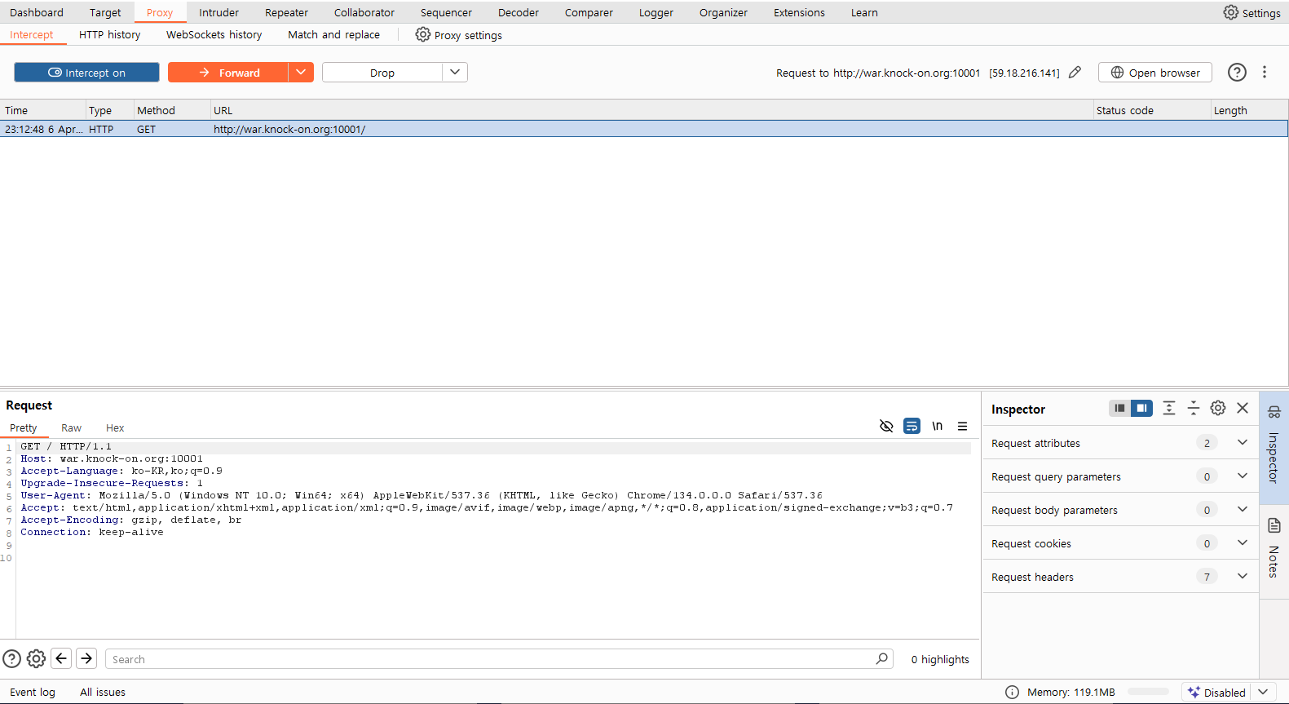Drop the intercepted request
1289x704 pixels.
382,72
